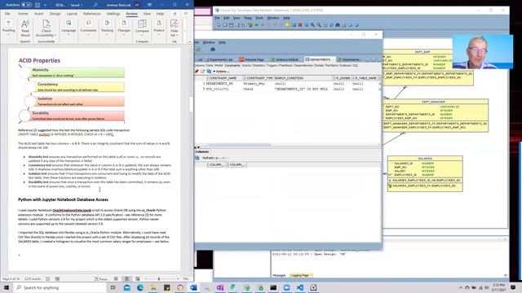
Task: Open the Insert ribbon tab
Action: click(x=39, y=14)
